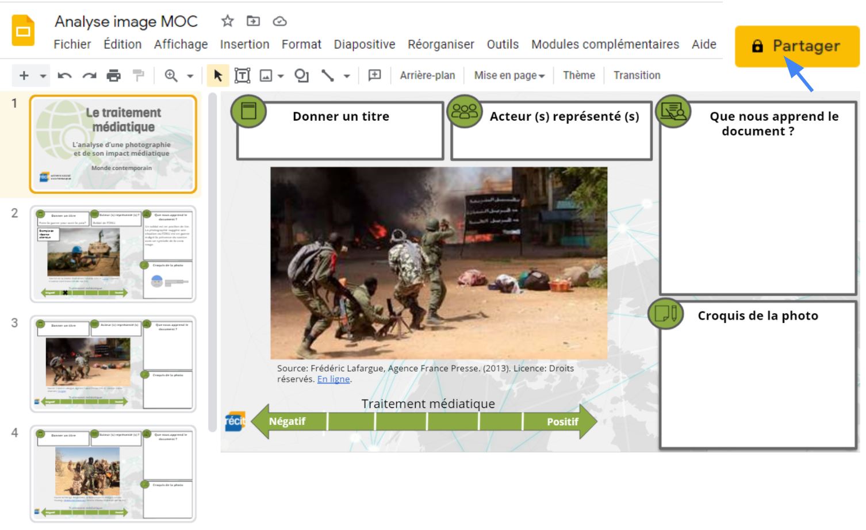Open the Diapositive menu
The width and height of the screenshot is (866, 530).
364,44
